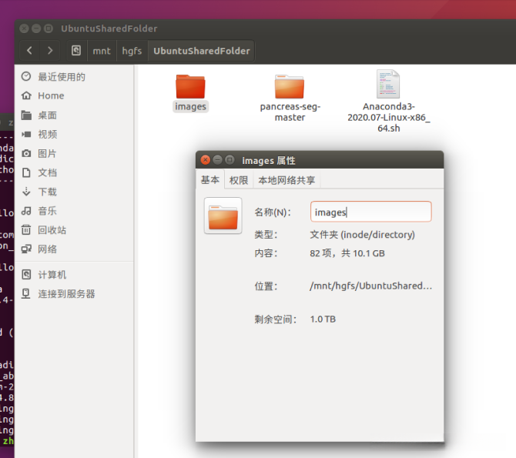516x458 pixels.
Task: Go forward with the right arrow button
Action: coord(50,51)
